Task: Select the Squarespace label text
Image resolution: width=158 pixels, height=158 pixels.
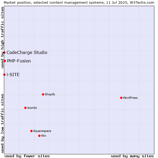Action: point(42,131)
